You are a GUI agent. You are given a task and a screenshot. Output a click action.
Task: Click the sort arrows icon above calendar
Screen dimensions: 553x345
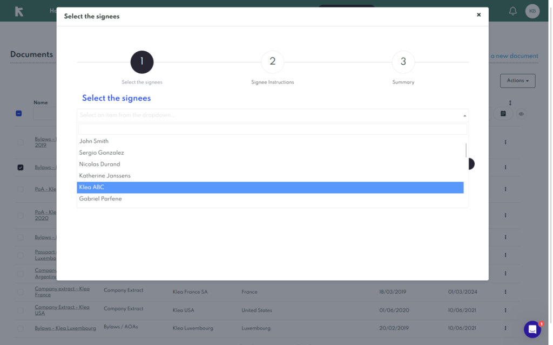pyautogui.click(x=510, y=102)
